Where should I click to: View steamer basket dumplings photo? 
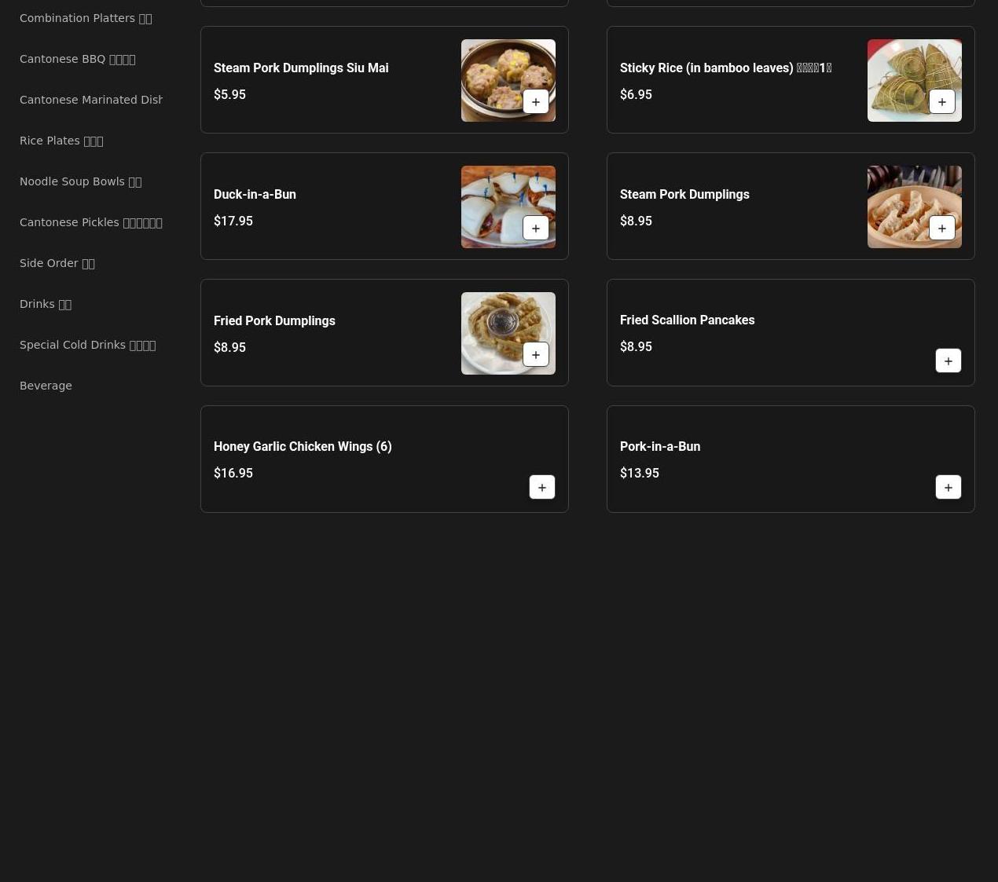(915, 207)
